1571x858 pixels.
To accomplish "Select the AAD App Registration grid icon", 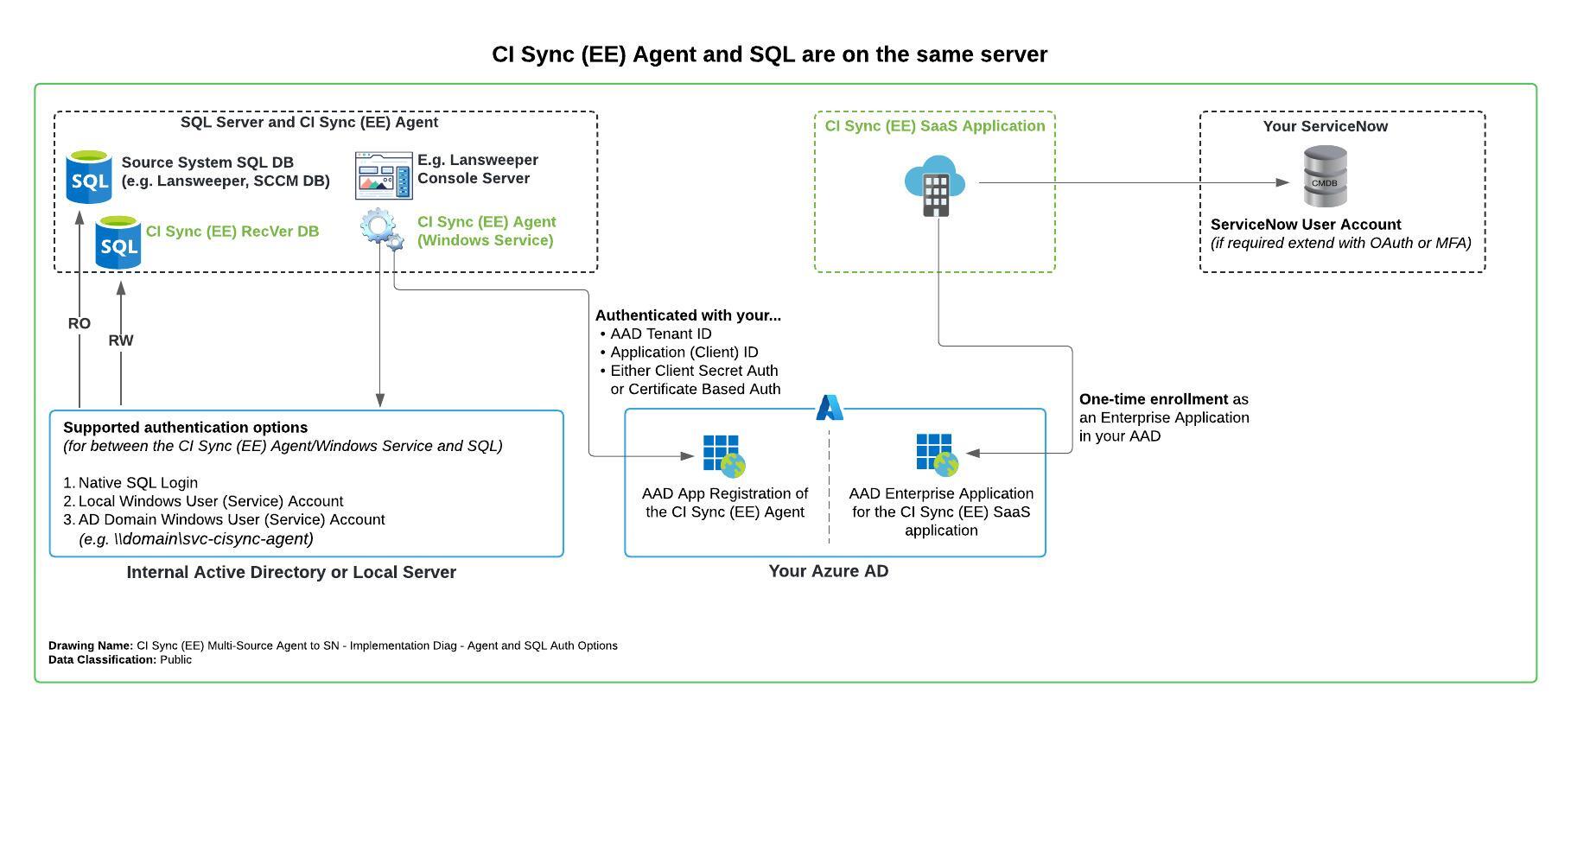I will (x=724, y=456).
